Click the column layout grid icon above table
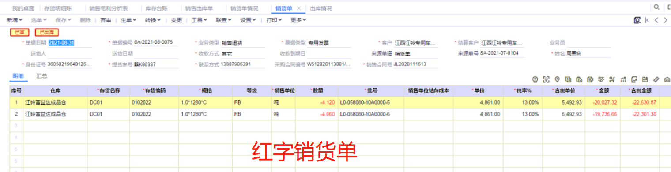Image resolution: width=671 pixels, height=172 pixels. (645, 79)
